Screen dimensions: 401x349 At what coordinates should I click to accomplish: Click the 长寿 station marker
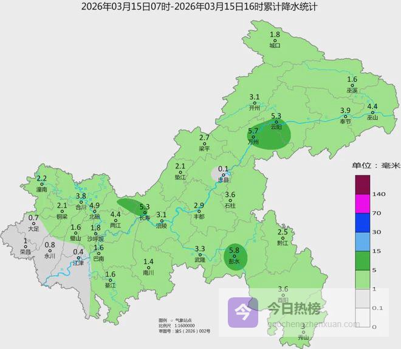click(x=145, y=212)
